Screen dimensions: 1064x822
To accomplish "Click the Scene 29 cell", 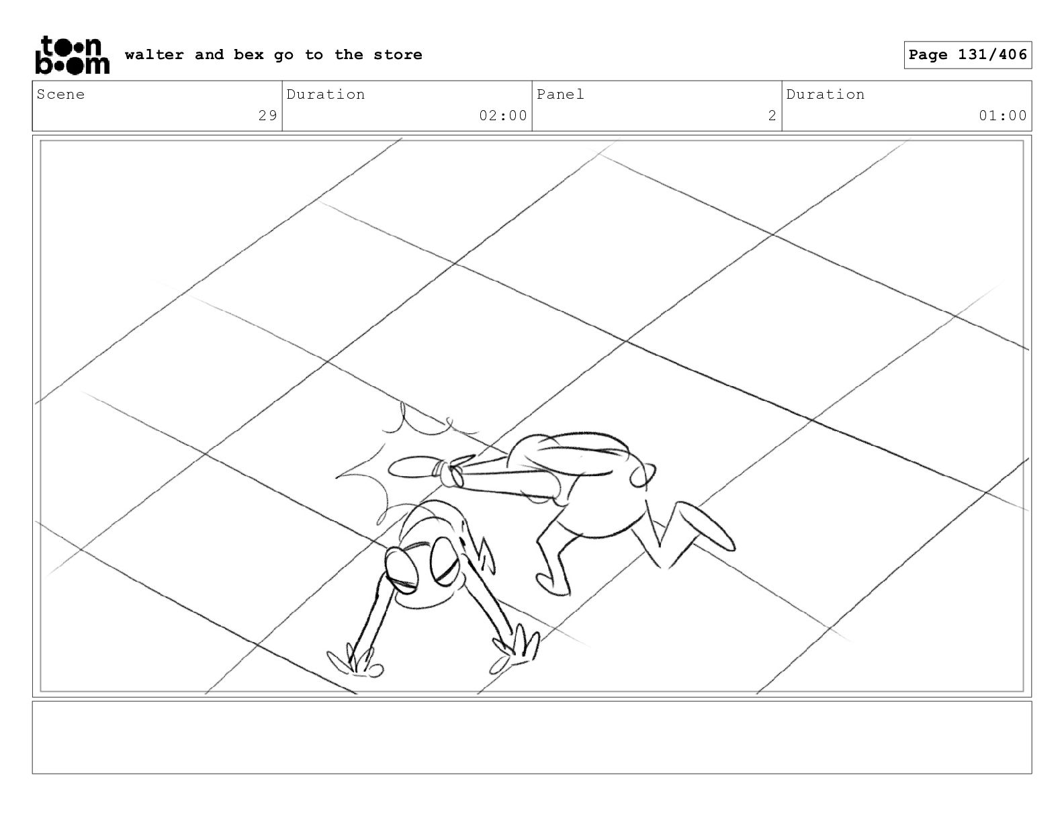I will (x=157, y=106).
